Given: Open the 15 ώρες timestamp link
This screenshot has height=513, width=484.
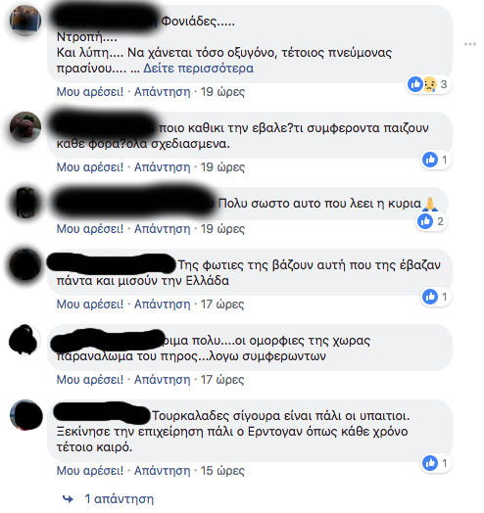Looking at the screenshot, I should pos(222,471).
